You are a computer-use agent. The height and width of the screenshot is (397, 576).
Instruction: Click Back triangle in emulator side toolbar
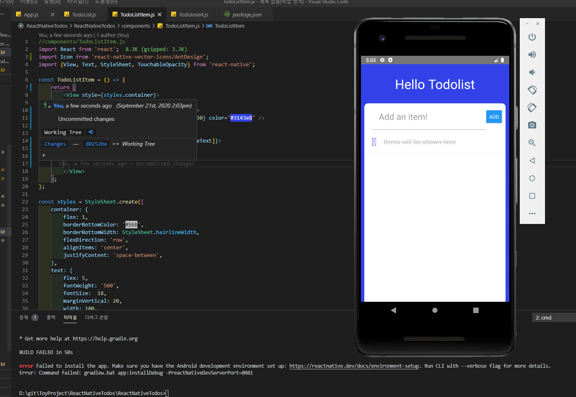coord(532,161)
